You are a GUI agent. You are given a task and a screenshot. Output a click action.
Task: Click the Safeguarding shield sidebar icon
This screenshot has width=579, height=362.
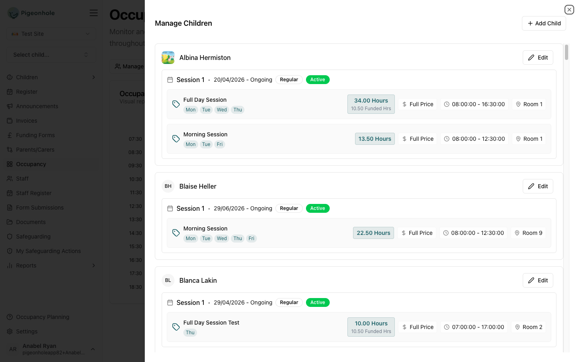(10, 237)
